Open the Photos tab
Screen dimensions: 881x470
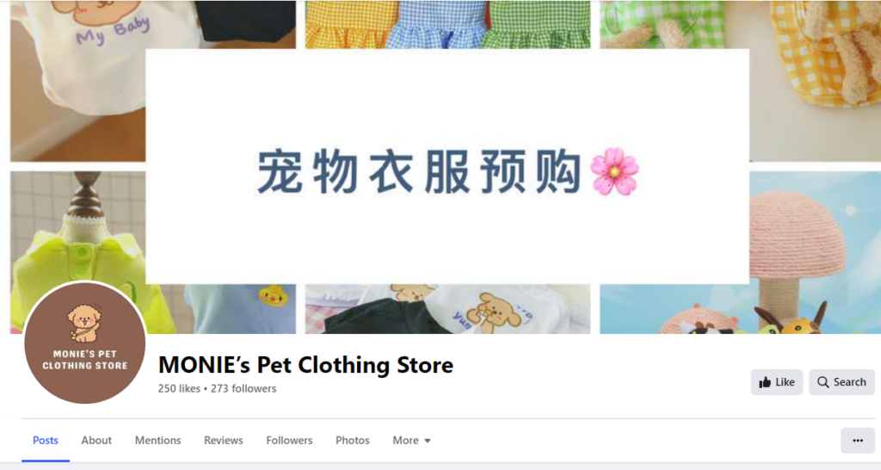click(352, 440)
